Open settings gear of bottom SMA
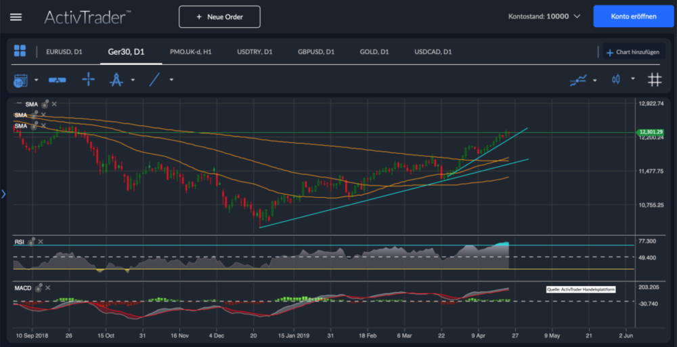677x347 pixels. (x=35, y=126)
